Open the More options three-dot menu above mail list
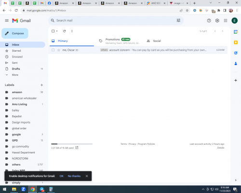This screenshot has height=193, width=241. pos(72,31)
